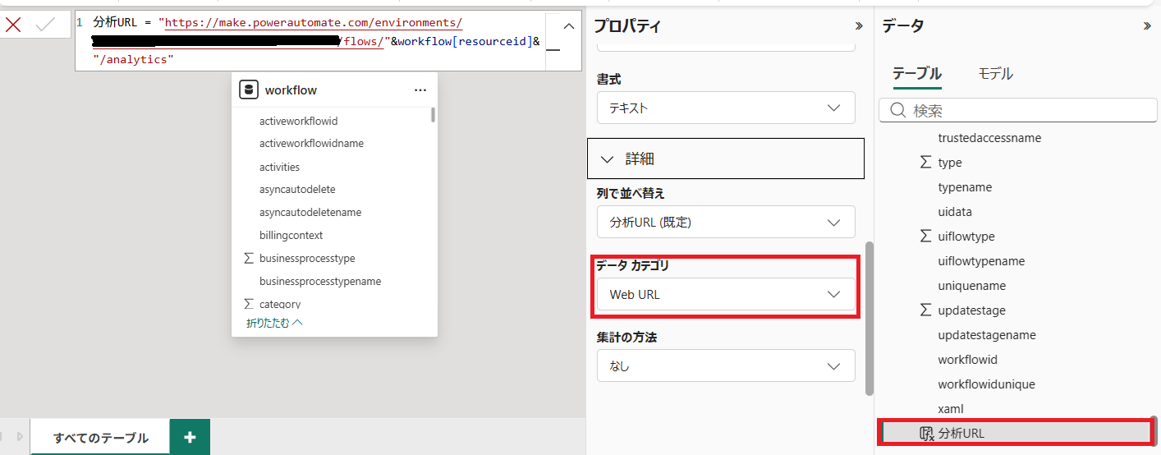Screen dimensions: 1161x455
Task: Open the 列で並べ替え dropdown
Action: (x=726, y=222)
